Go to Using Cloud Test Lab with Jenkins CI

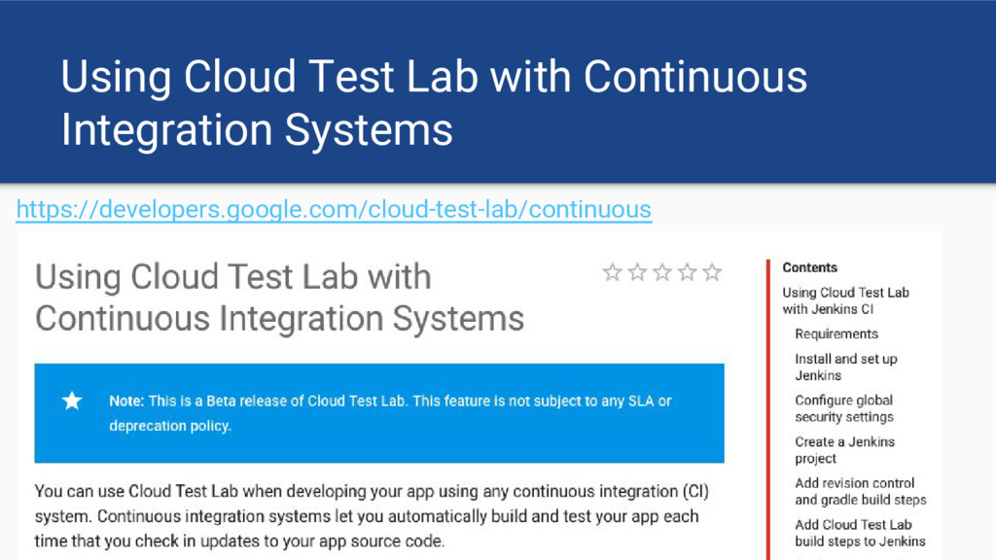(844, 300)
